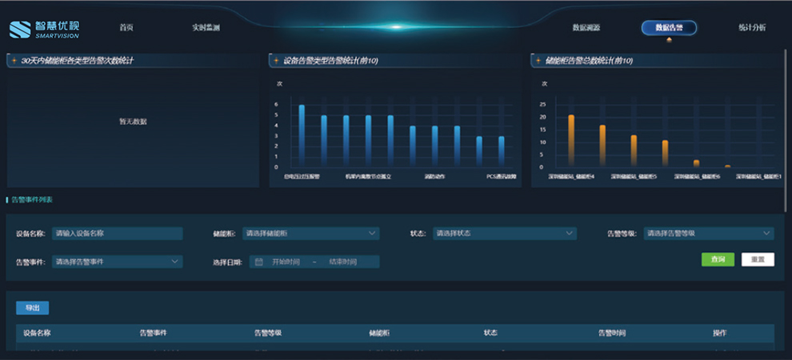
Task: Click the calendar icon in date range
Action: coord(259,262)
